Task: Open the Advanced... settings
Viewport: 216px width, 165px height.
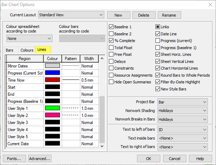Action: click(x=40, y=158)
